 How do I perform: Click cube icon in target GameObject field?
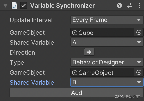click(x=75, y=73)
